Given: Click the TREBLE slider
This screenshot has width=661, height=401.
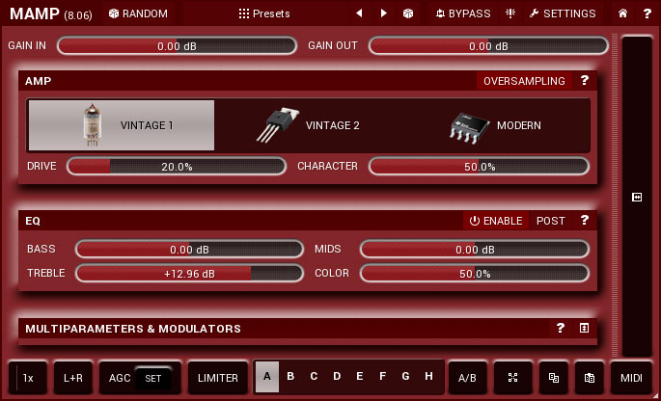Looking at the screenshot, I should [189, 274].
